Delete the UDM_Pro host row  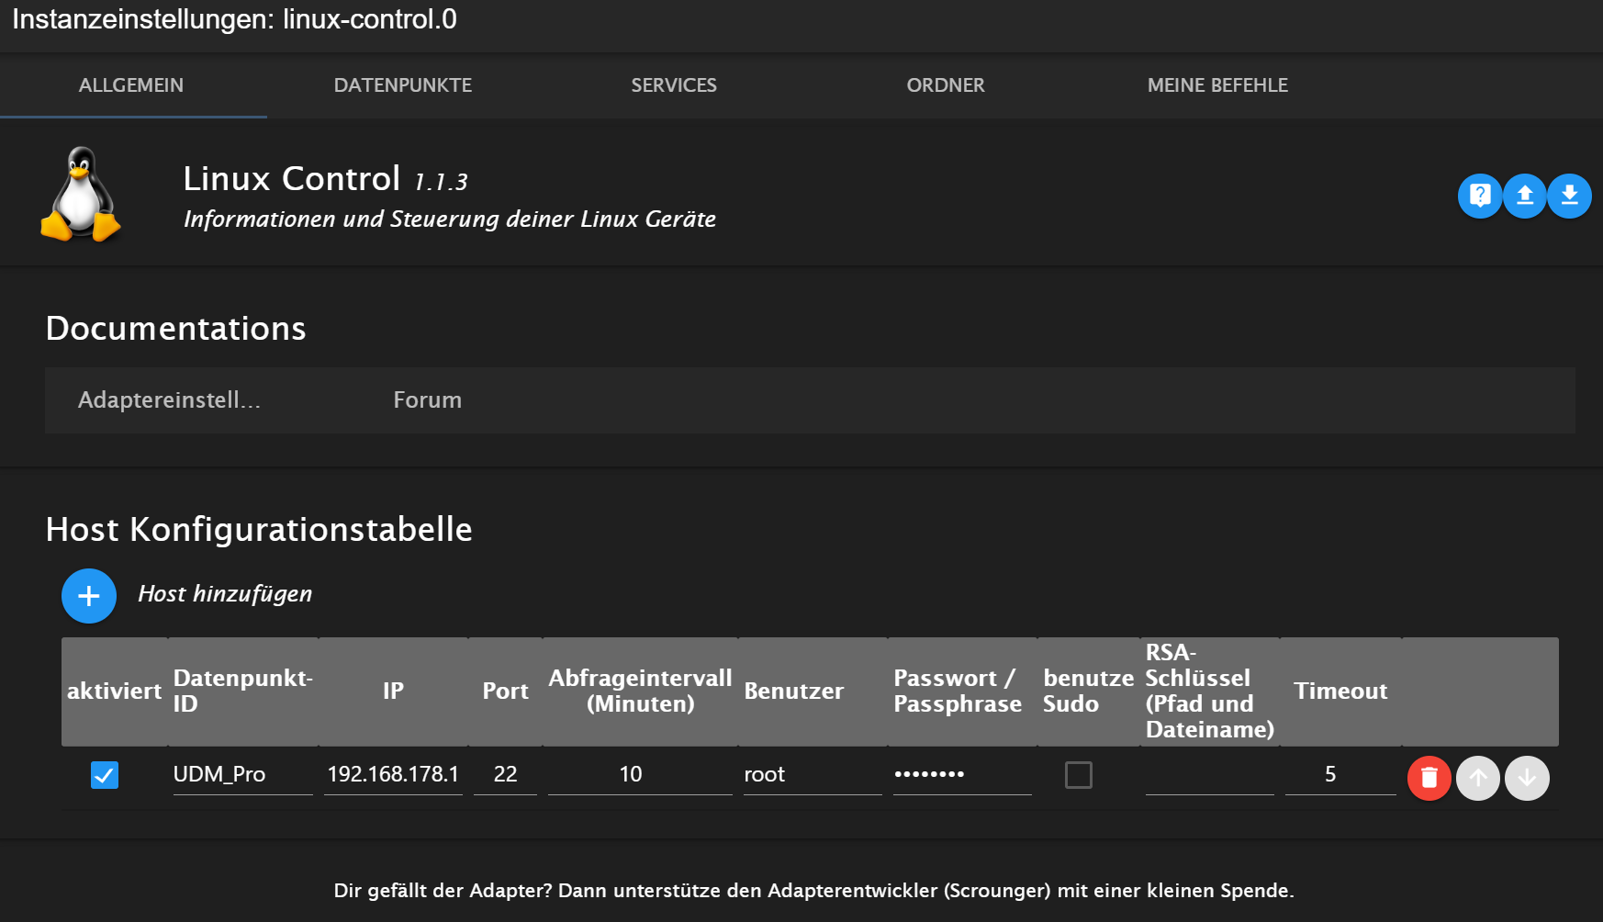point(1429,778)
